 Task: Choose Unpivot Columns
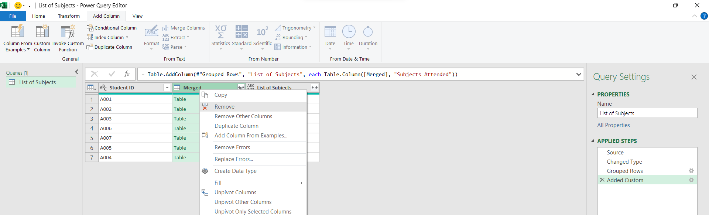click(253, 192)
